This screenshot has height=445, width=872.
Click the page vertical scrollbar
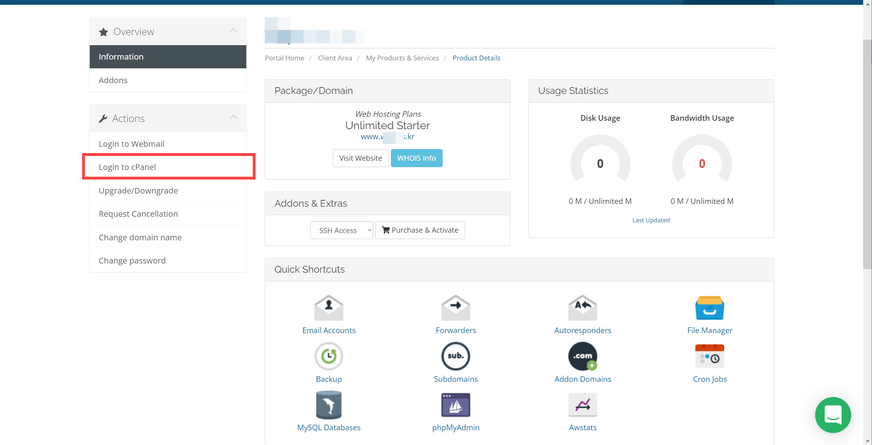(867, 152)
